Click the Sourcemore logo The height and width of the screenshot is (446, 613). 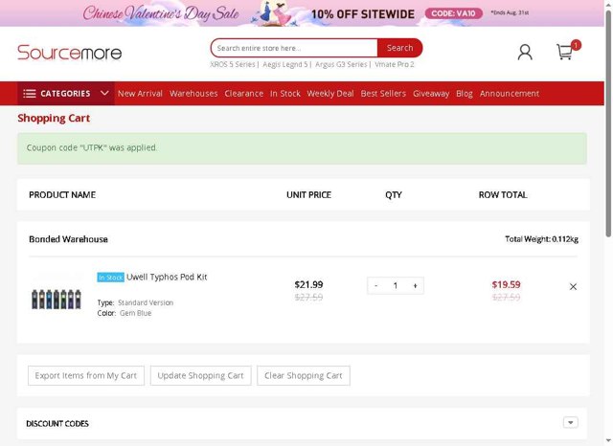click(x=70, y=53)
